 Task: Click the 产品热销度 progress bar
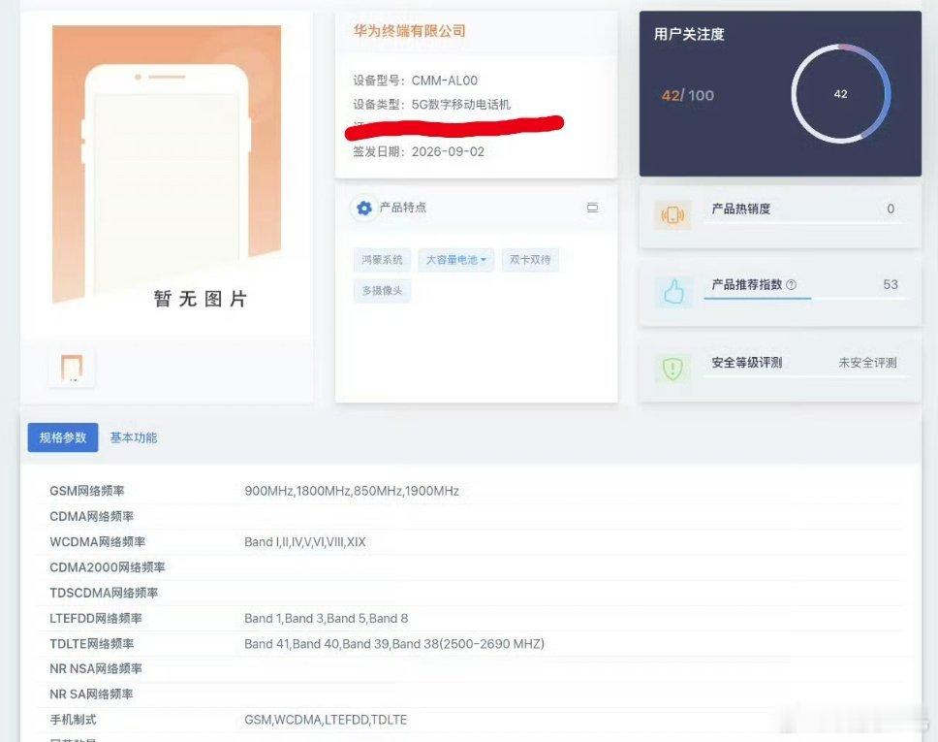[x=805, y=223]
